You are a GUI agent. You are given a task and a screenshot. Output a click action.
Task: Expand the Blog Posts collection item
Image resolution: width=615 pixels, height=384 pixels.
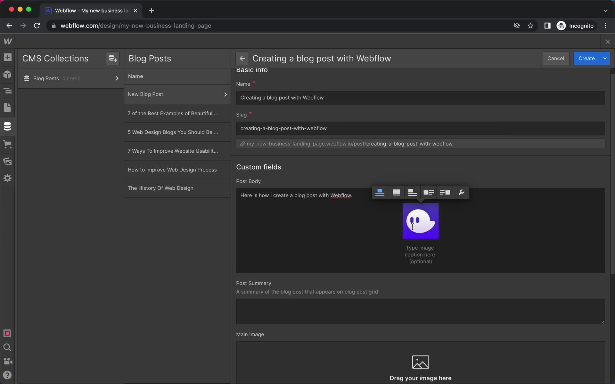point(117,78)
